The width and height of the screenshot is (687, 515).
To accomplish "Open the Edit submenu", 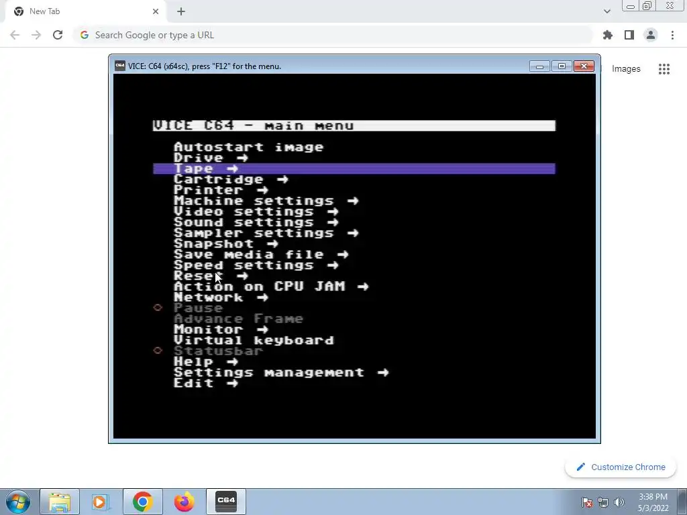I will pos(206,383).
